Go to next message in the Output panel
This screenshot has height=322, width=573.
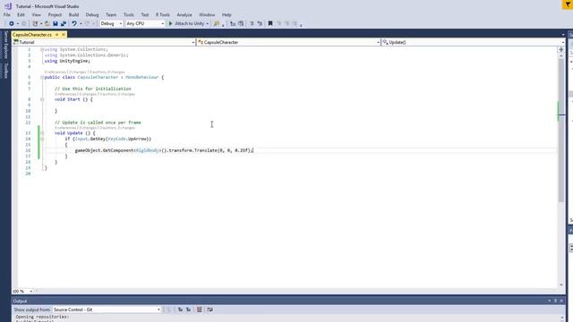click(x=188, y=309)
